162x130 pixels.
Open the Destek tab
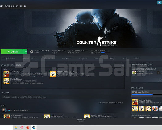[x=137, y=59]
